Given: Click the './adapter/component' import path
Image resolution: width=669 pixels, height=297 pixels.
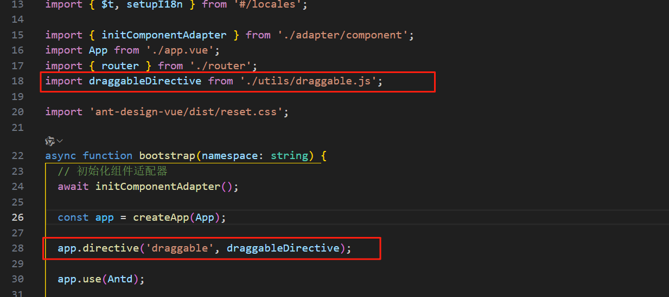Looking at the screenshot, I should (x=342, y=35).
